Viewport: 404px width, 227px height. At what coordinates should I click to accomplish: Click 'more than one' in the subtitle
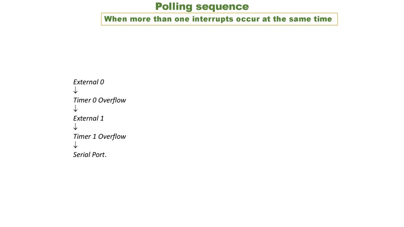pos(160,19)
